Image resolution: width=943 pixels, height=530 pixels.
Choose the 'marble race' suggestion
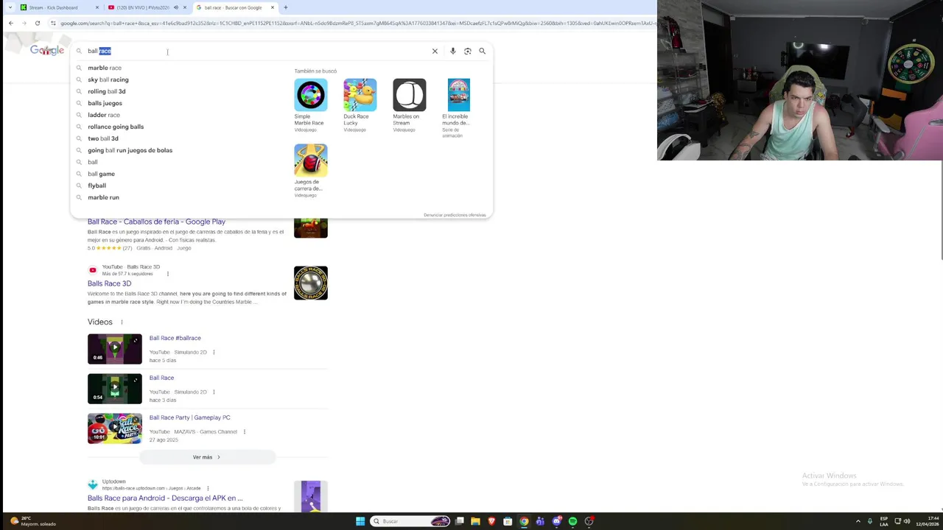[105, 68]
